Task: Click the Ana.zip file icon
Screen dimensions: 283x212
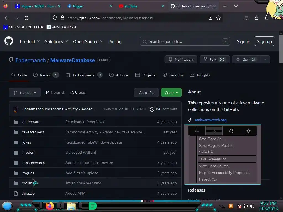Action: (16, 194)
